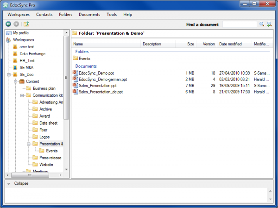Click the brown Content box icon
The height and width of the screenshot is (208, 278).
[22, 82]
